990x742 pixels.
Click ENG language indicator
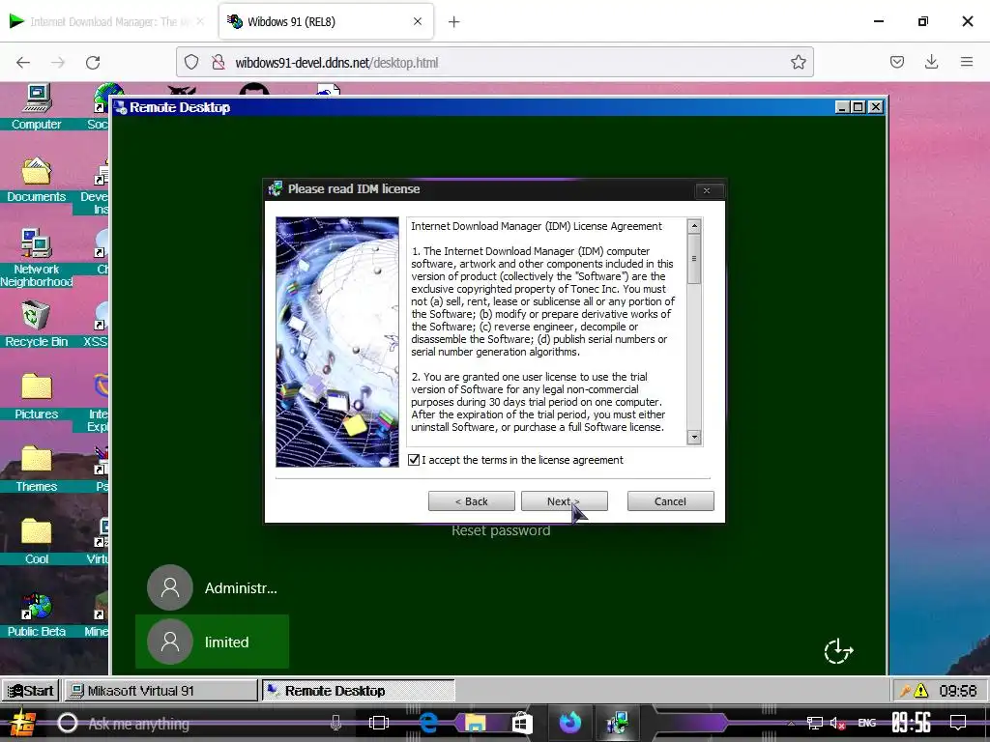[x=867, y=723]
